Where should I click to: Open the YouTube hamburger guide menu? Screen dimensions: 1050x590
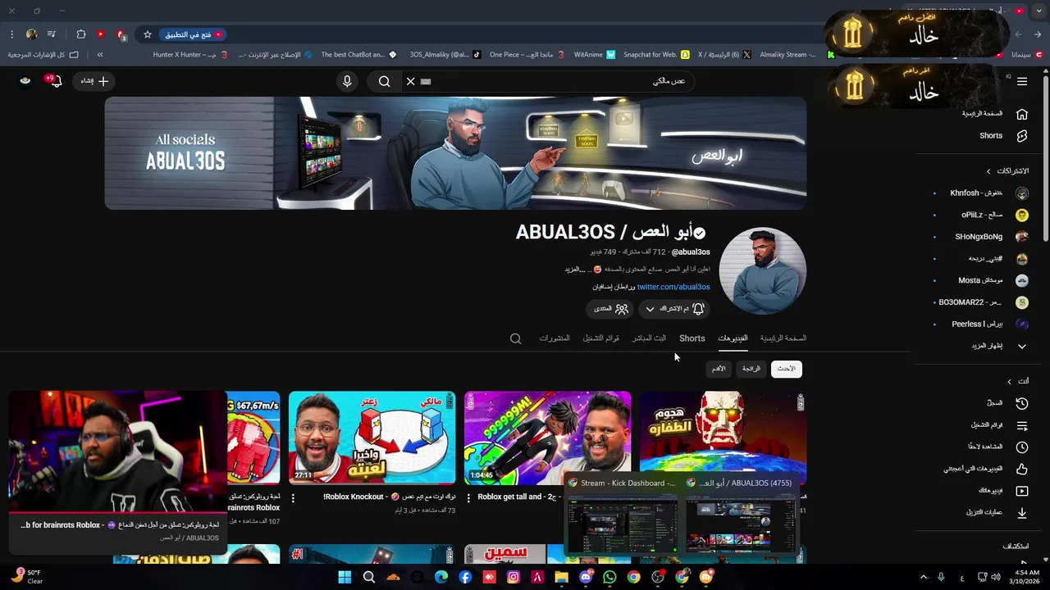coord(1021,81)
